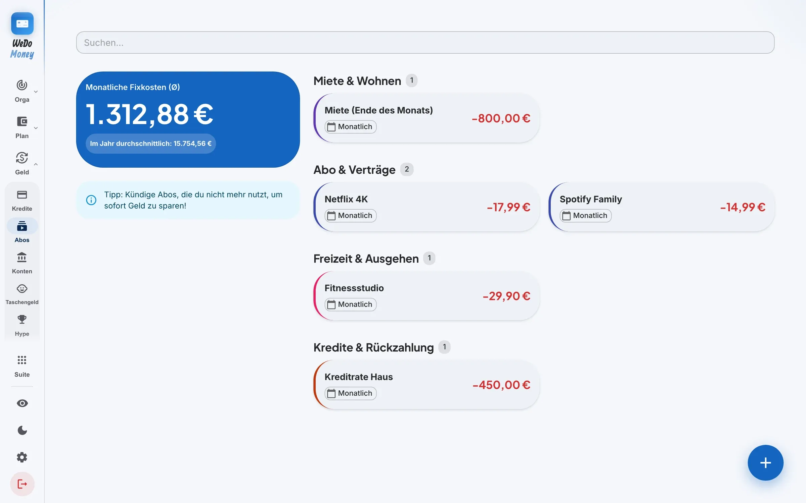Open the Orga sidebar section
806x503 pixels.
click(x=22, y=91)
